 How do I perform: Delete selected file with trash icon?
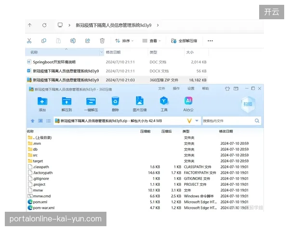click(102, 41)
